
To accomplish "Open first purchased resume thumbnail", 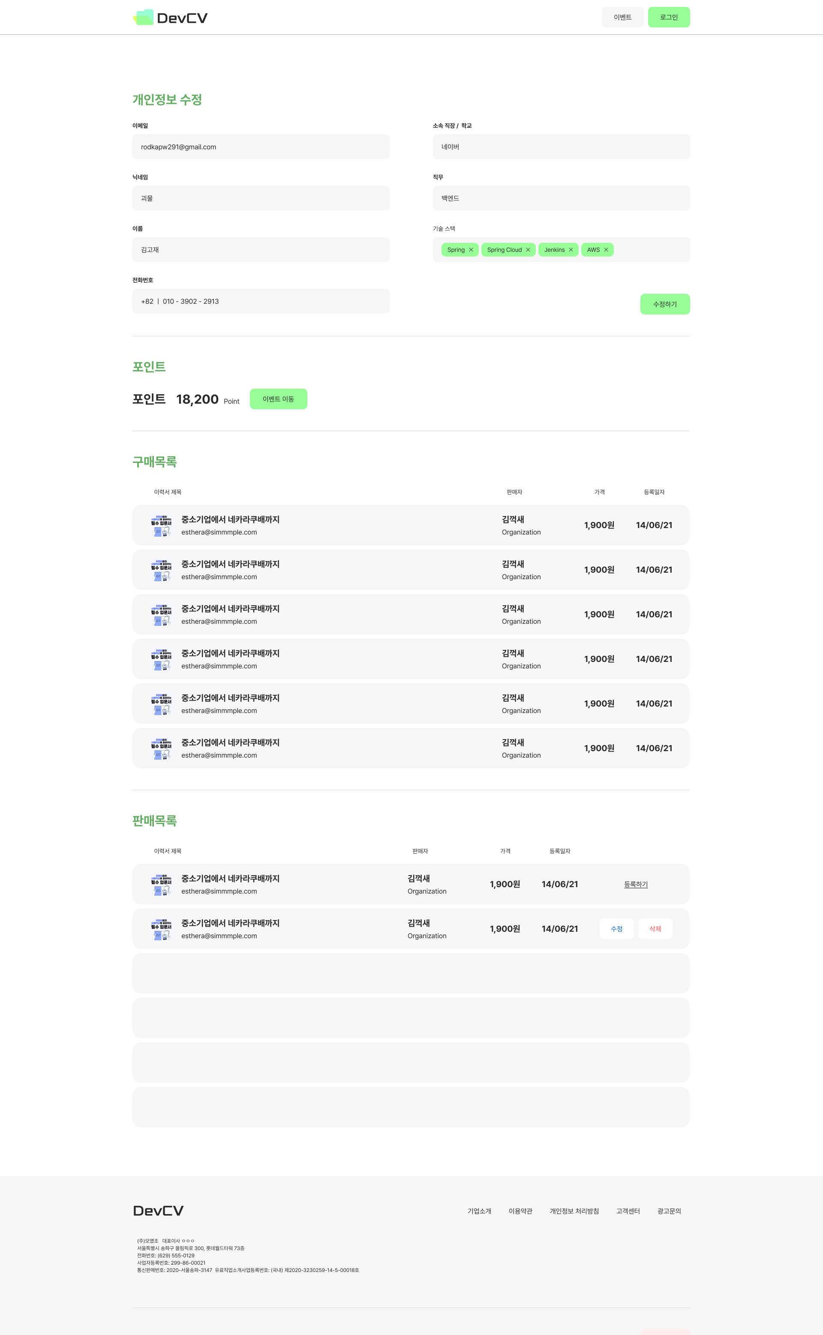I will (x=161, y=526).
